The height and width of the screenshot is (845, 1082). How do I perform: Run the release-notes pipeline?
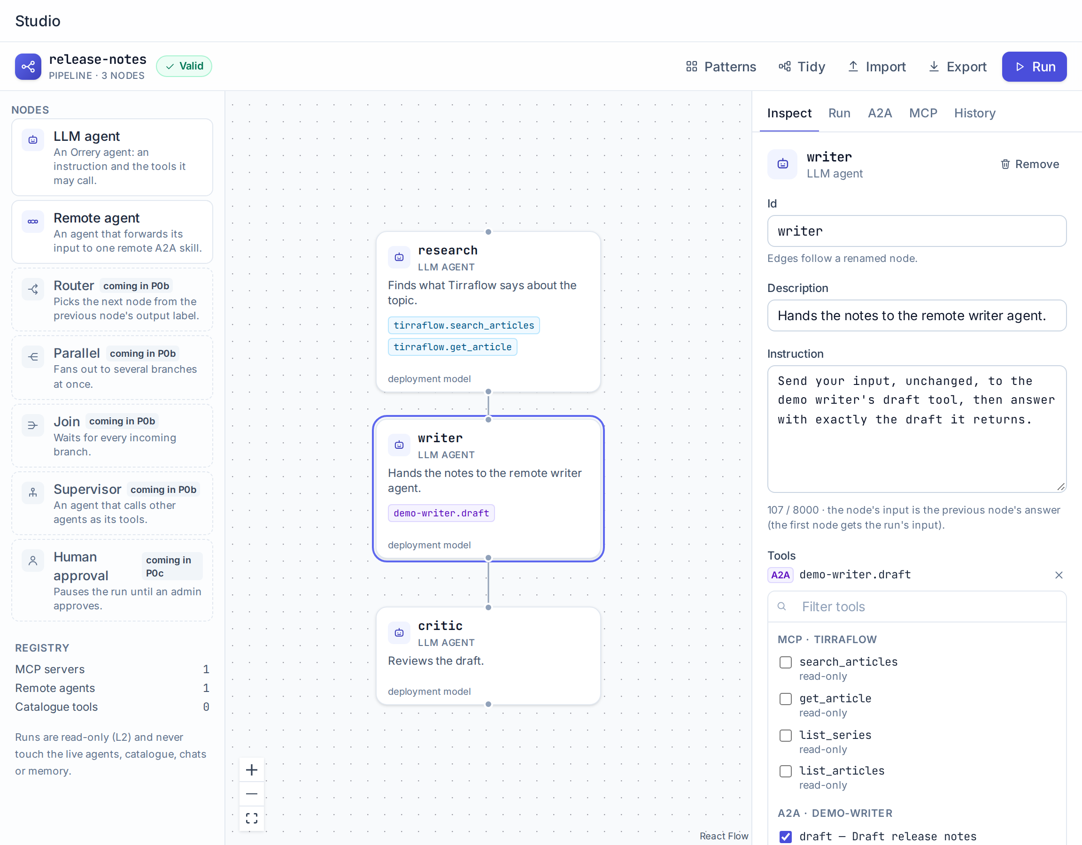click(1034, 67)
